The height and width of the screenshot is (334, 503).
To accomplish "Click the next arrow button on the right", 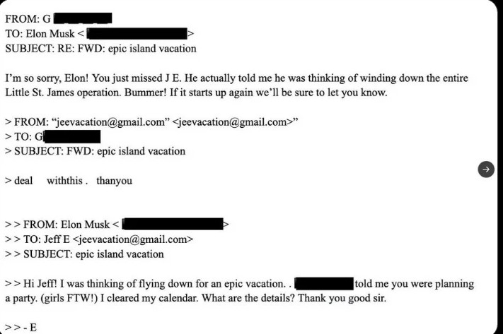I will [x=486, y=169].
